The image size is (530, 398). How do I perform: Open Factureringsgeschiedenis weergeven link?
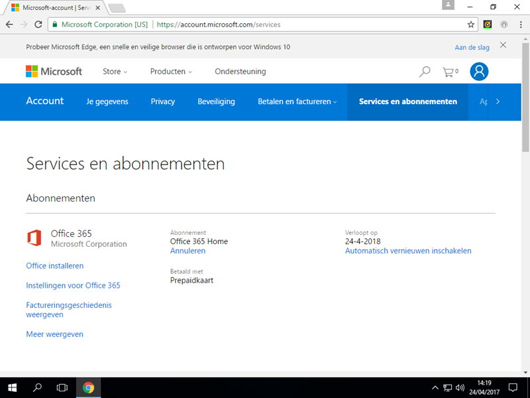click(x=69, y=310)
